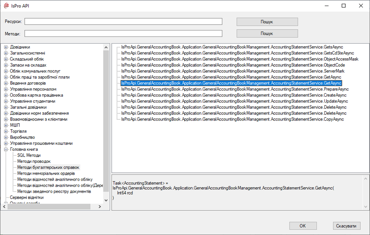Click the Пошук button next to Методи
Image resolution: width=370 pixels, height=235 pixels.
267,33
